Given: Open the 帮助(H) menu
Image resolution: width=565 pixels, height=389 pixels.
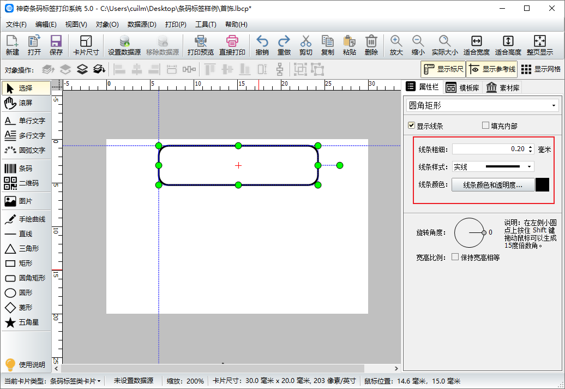Looking at the screenshot, I should pyautogui.click(x=236, y=25).
